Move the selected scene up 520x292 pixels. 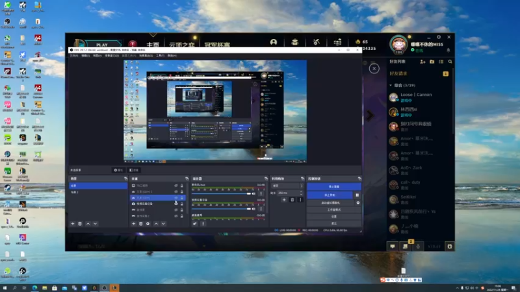point(88,224)
